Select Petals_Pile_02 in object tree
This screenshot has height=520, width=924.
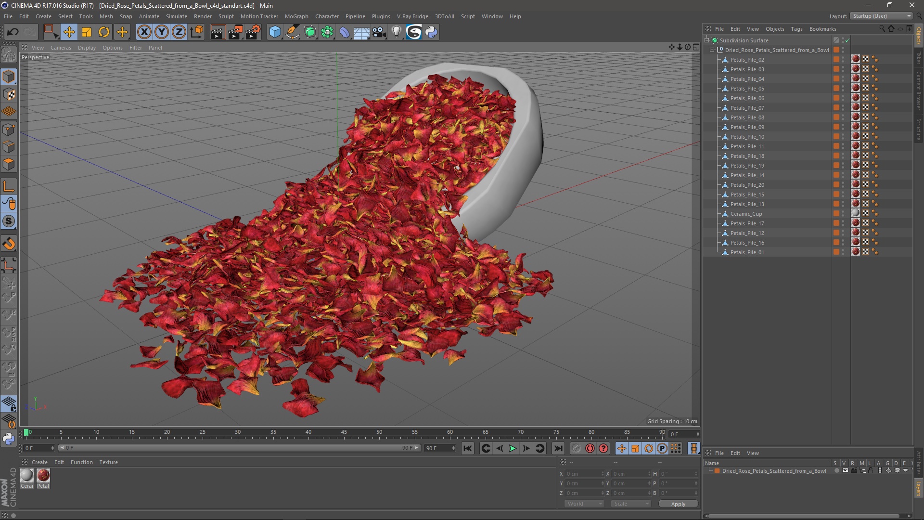tap(747, 60)
